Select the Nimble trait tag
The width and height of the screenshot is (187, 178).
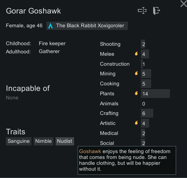[44, 141]
